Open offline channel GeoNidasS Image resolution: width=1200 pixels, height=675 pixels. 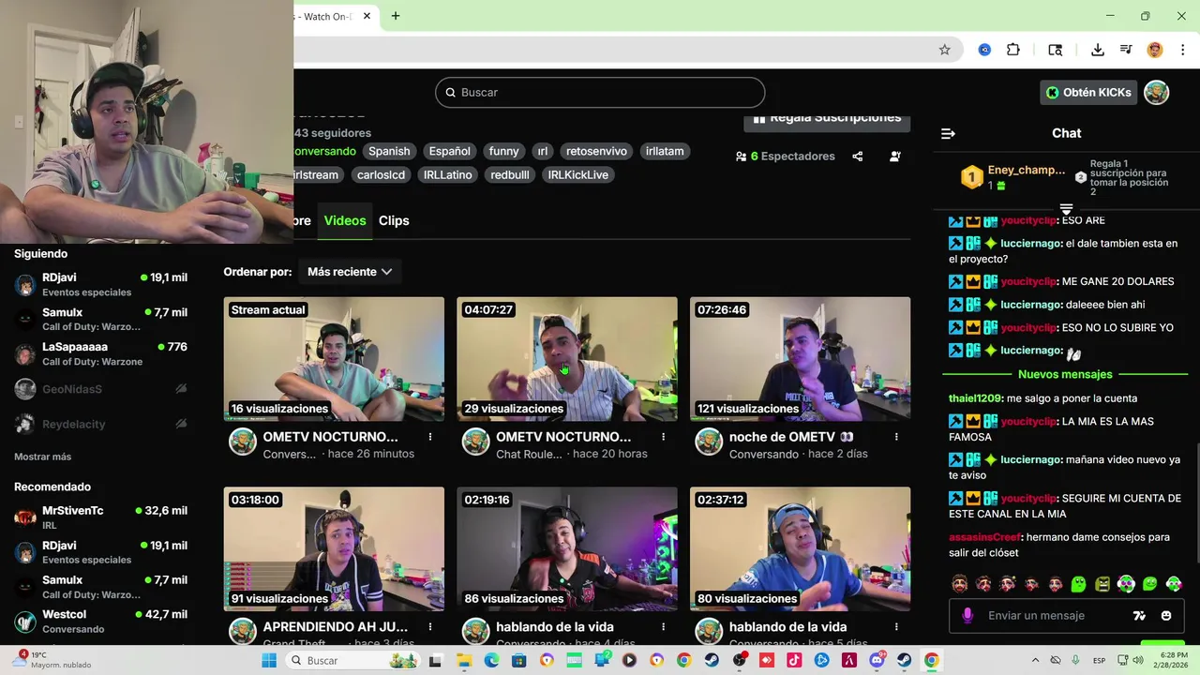pos(101,389)
